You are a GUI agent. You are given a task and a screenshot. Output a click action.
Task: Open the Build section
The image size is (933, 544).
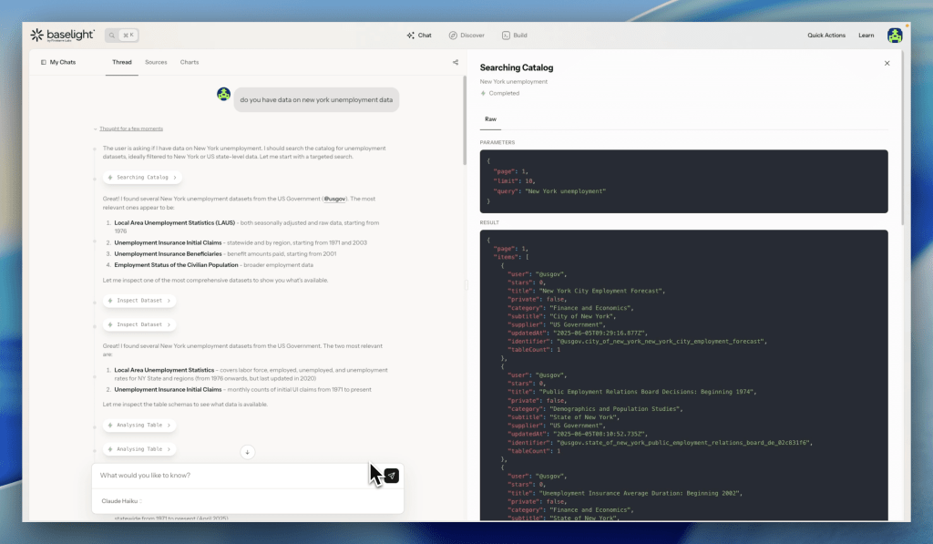[514, 36]
